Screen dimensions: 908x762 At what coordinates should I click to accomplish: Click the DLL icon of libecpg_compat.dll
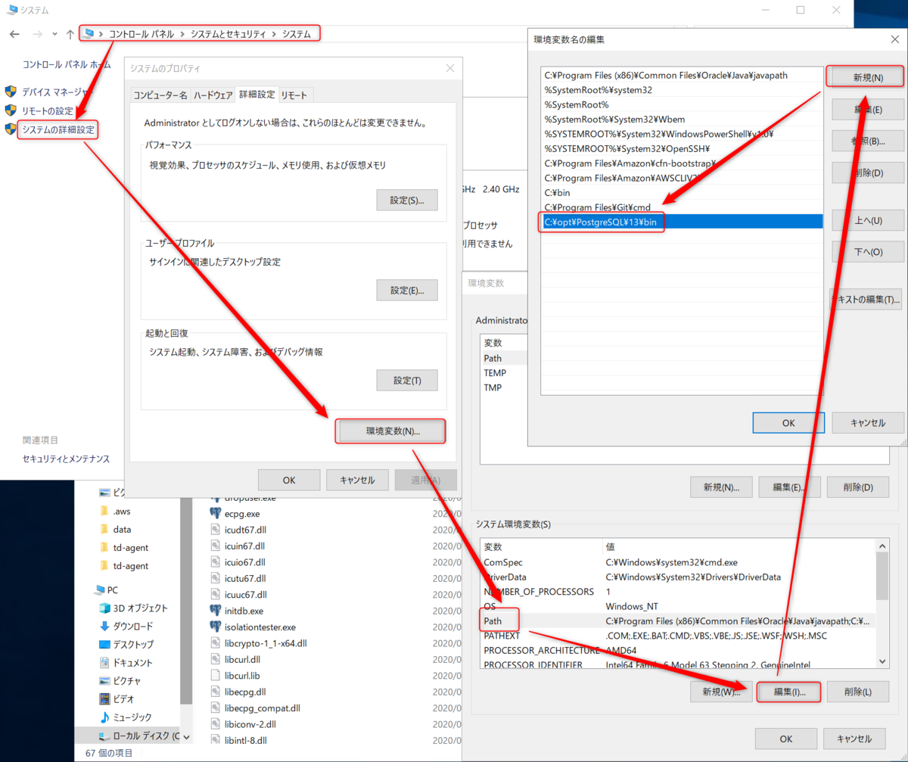[x=216, y=708]
